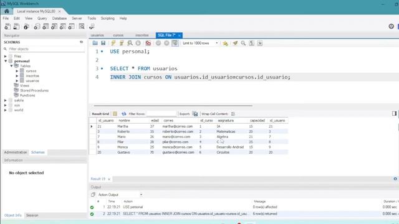Open the schema inspector icon
Image resolution: width=399 pixels, height=224 pixels.
point(26,26)
